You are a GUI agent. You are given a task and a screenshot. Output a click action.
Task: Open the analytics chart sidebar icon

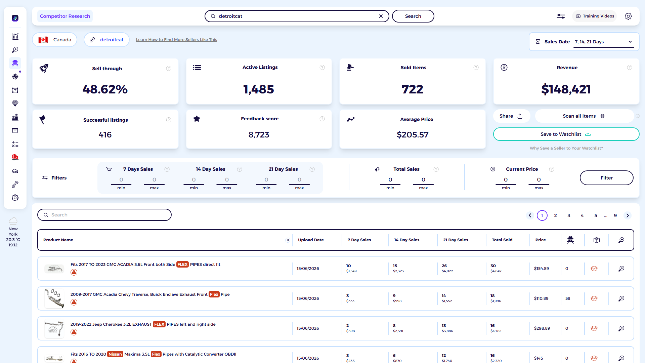click(x=15, y=36)
